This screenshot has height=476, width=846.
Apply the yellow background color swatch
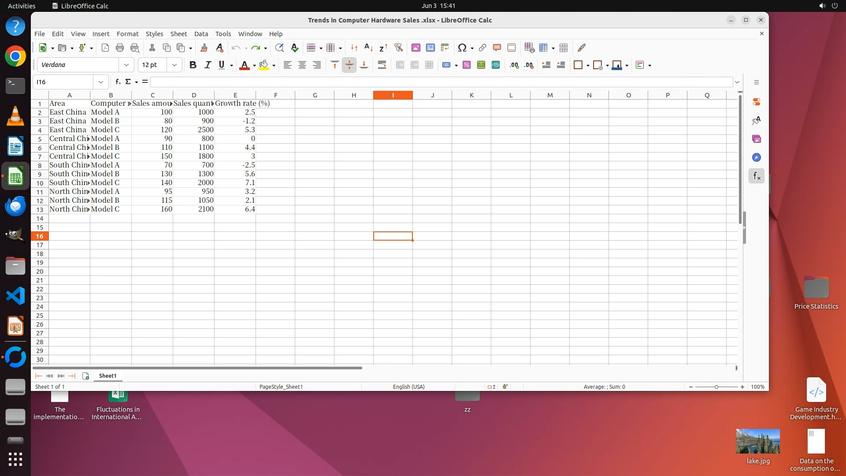[263, 65]
